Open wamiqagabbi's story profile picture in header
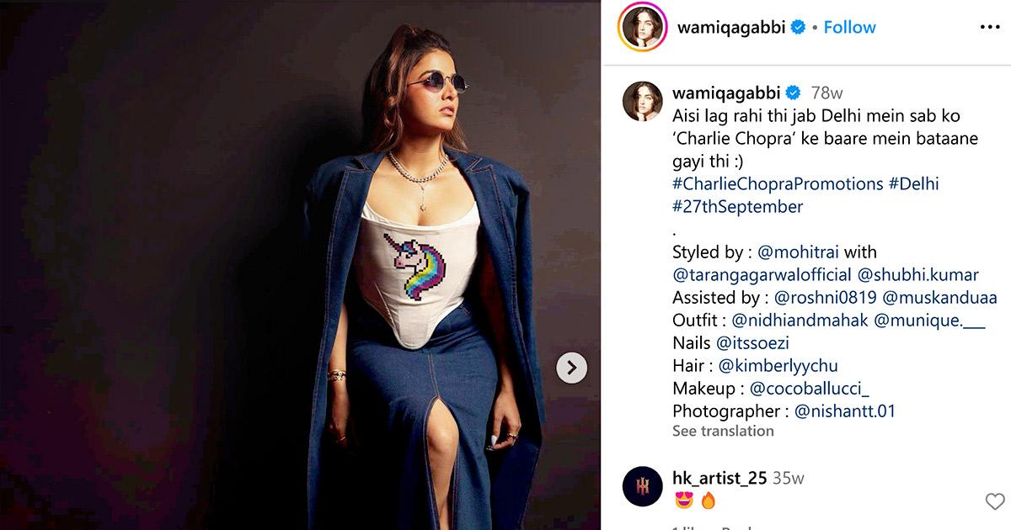1011x530 pixels. pyautogui.click(x=643, y=28)
